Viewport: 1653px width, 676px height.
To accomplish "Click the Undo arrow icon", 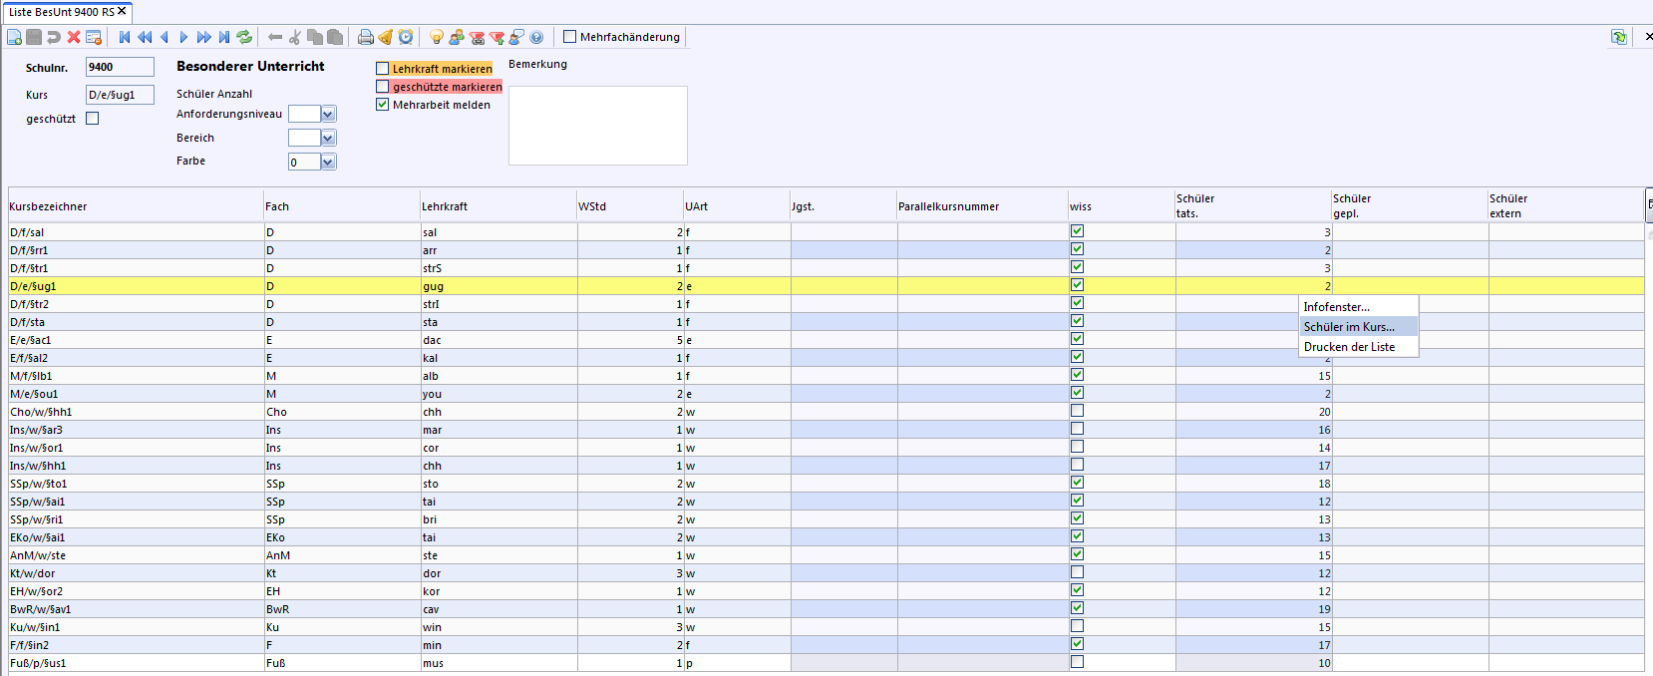I will [54, 37].
